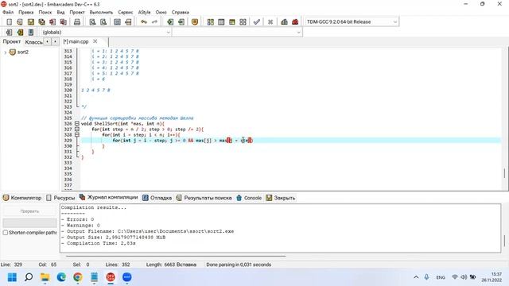This screenshot has height=286, width=509.
Task: Open Find via magnifier toolbar icon
Action: coord(92,21)
